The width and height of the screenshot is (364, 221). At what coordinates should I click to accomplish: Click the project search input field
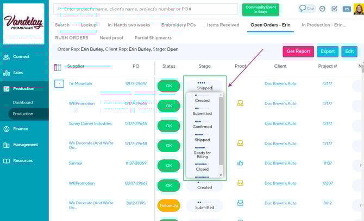coord(147,9)
